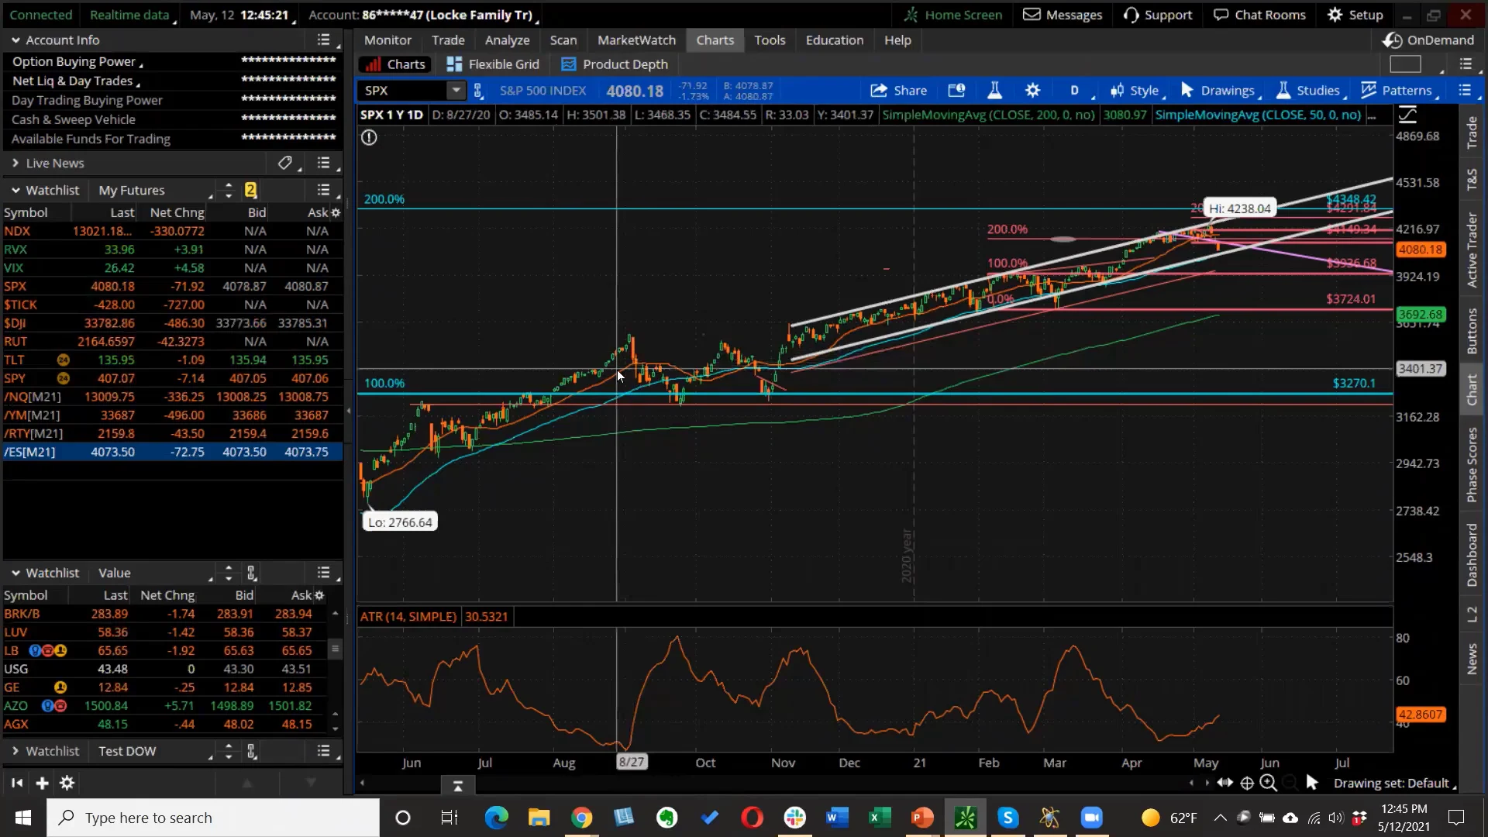Click the OnDemand button
1488x837 pixels.
1430,40
